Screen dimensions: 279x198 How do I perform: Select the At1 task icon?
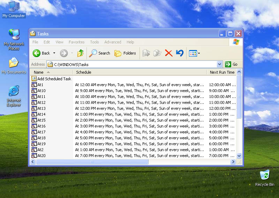point(34,85)
